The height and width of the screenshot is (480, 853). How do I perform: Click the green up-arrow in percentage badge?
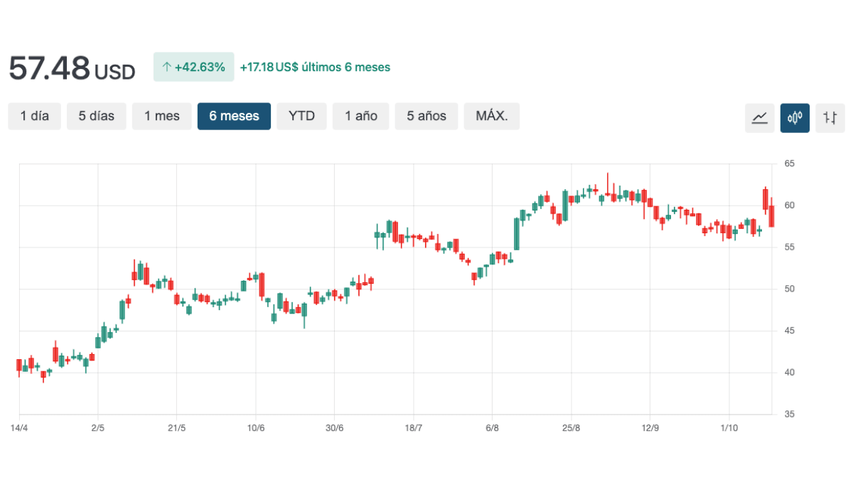(x=167, y=68)
